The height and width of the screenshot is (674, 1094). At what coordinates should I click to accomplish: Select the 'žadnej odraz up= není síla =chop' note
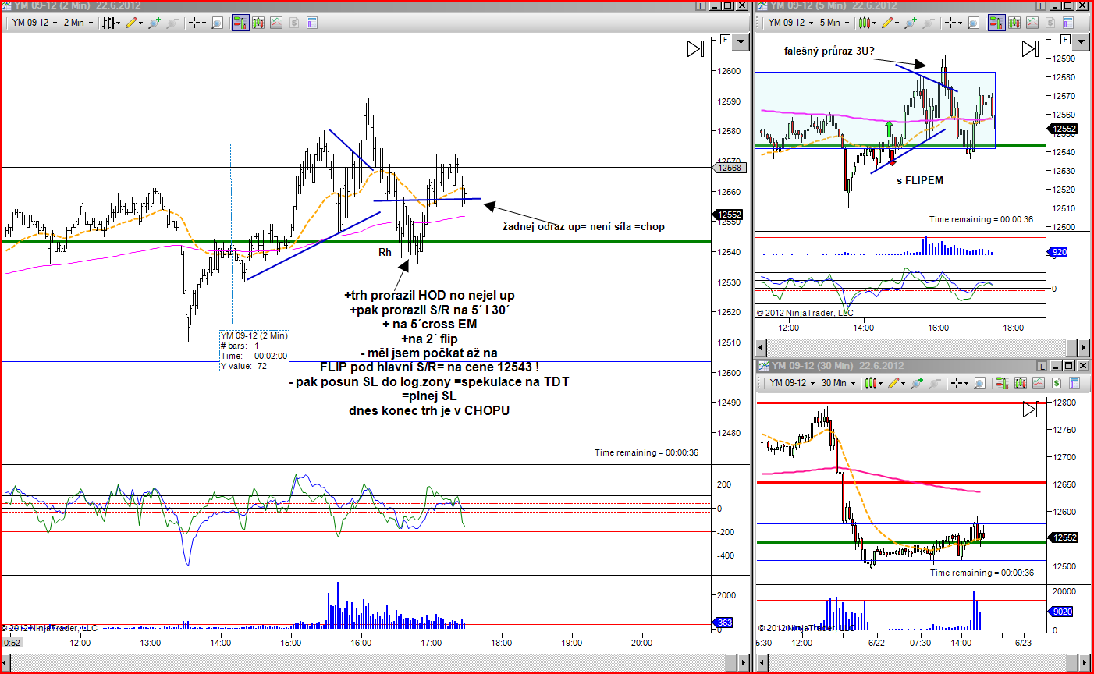pyautogui.click(x=584, y=226)
